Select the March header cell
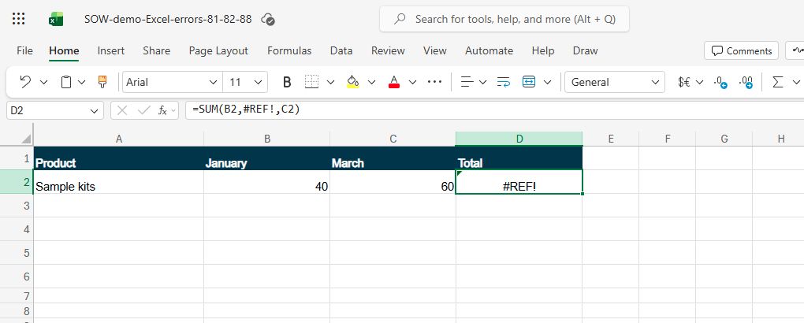The height and width of the screenshot is (323, 804). tap(393, 158)
